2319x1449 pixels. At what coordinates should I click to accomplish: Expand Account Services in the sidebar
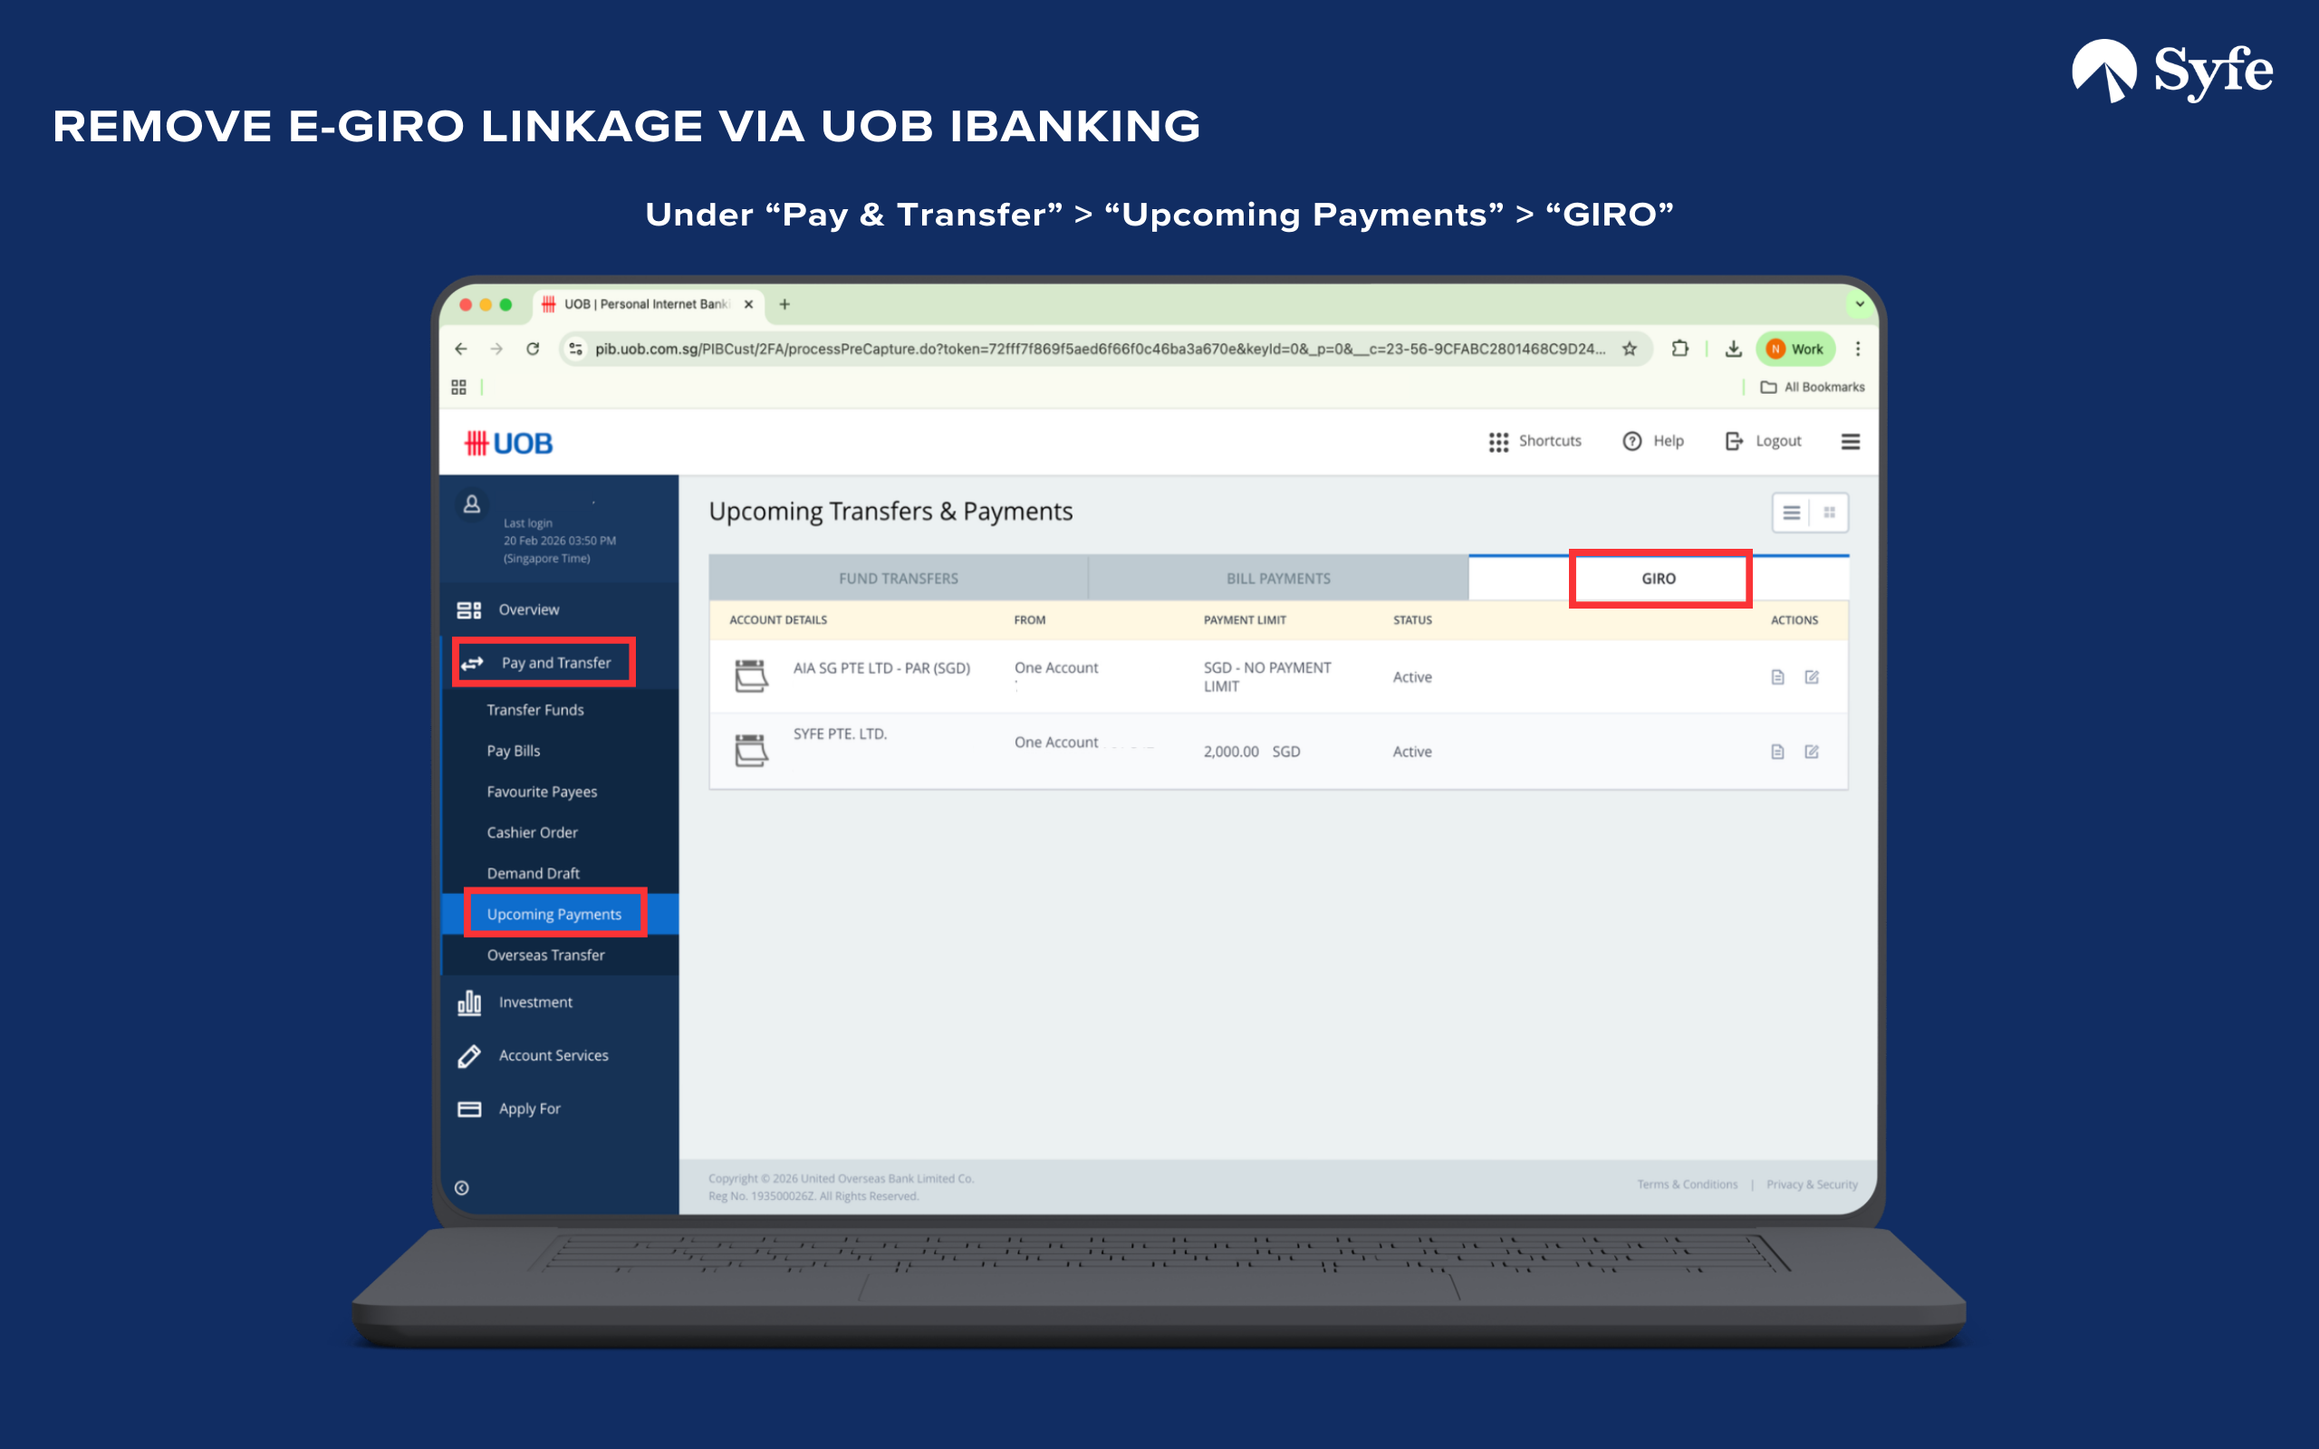click(553, 1055)
